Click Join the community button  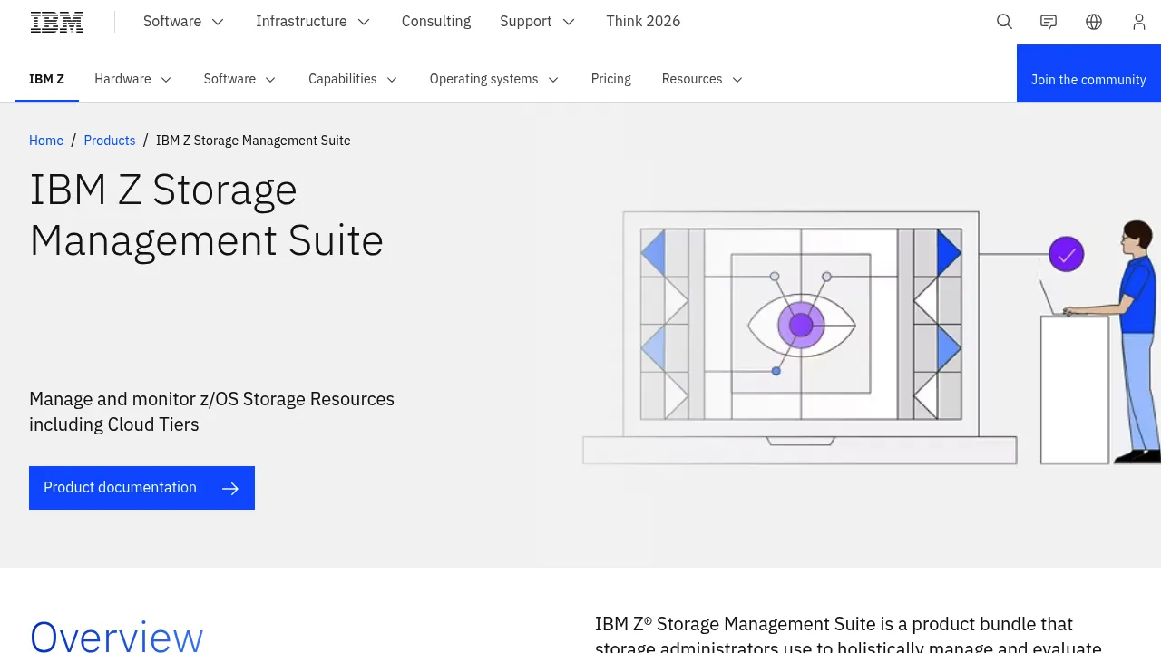tap(1088, 73)
